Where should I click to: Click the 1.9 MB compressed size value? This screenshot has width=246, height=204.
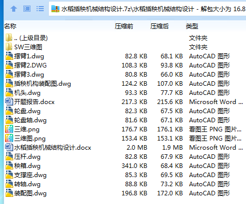pyautogui.click(x=173, y=148)
